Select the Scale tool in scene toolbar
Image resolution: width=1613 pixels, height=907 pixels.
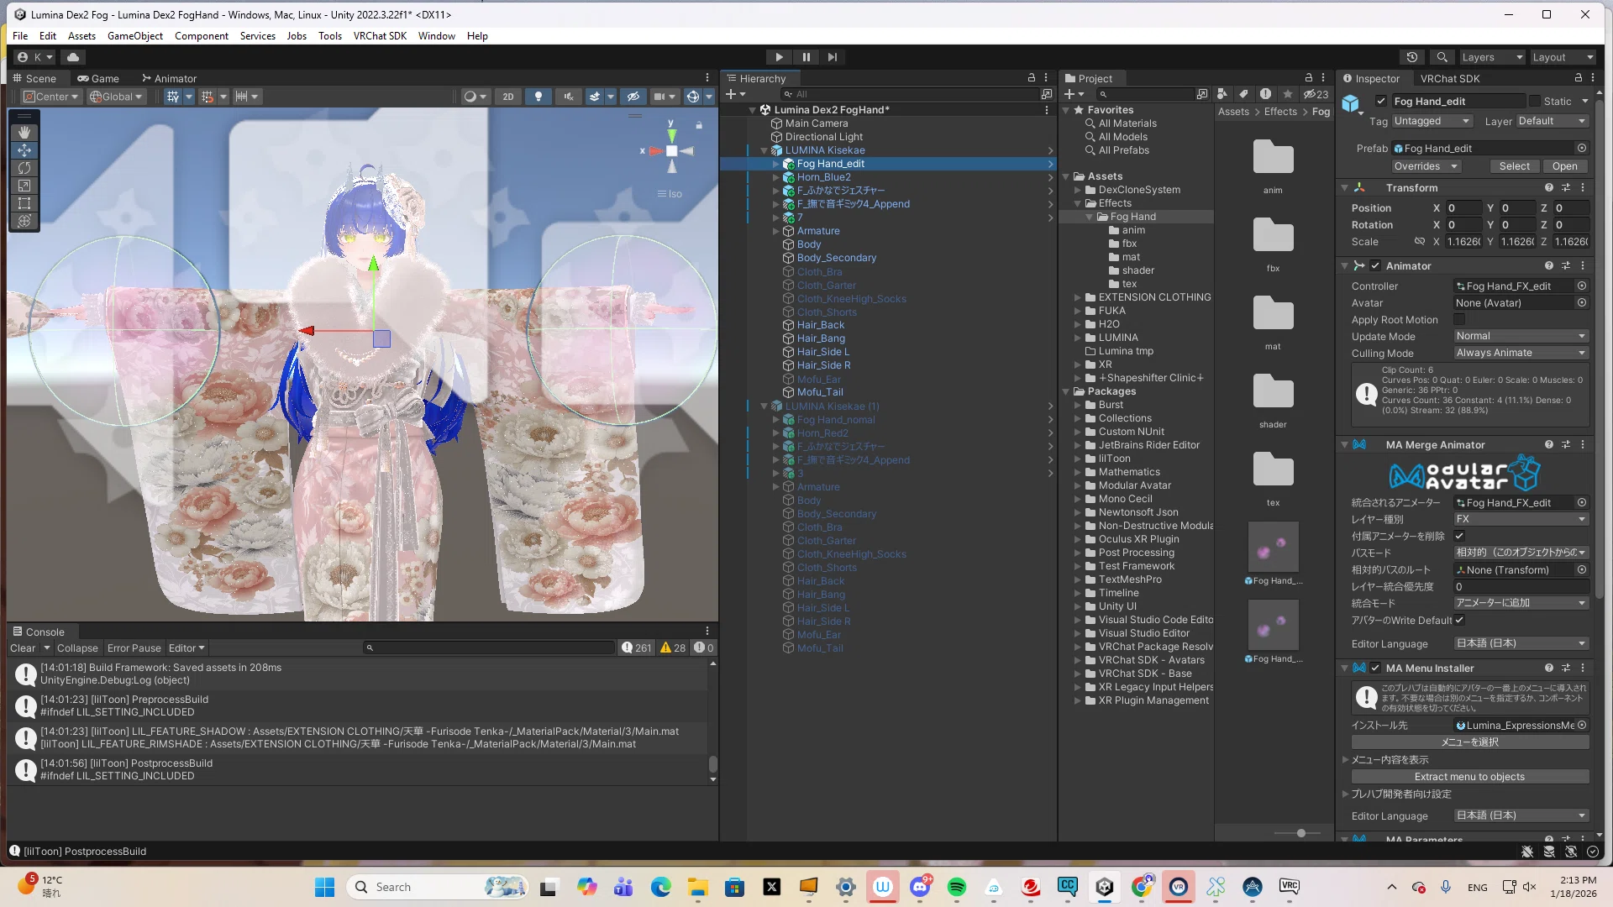click(x=24, y=186)
